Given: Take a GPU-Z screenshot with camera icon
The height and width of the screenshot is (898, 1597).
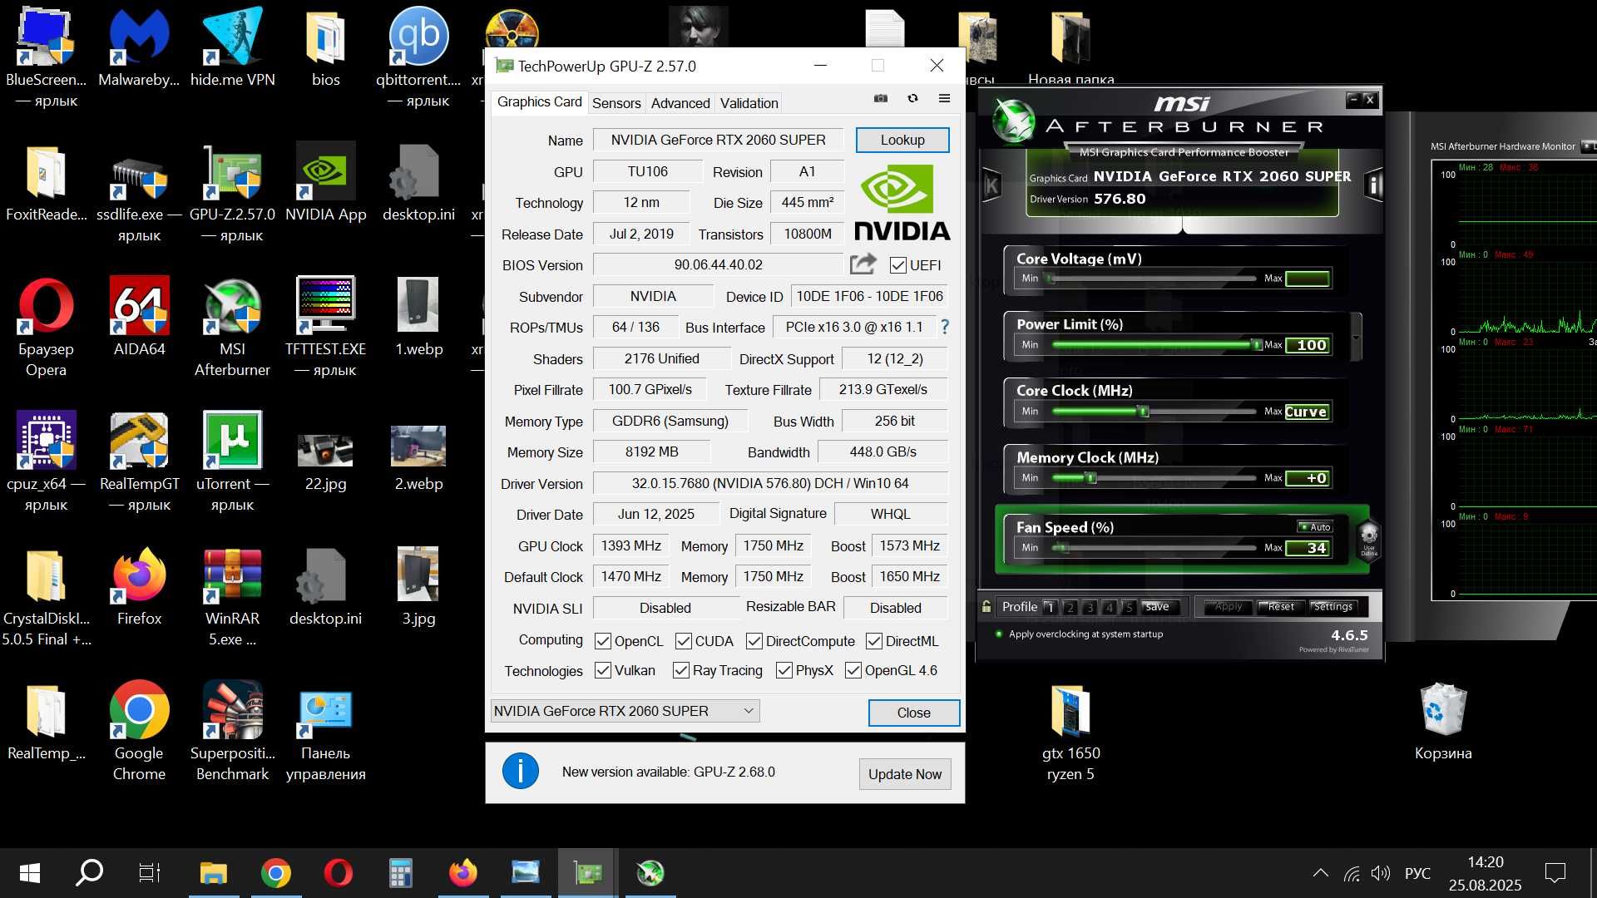Looking at the screenshot, I should tap(881, 98).
